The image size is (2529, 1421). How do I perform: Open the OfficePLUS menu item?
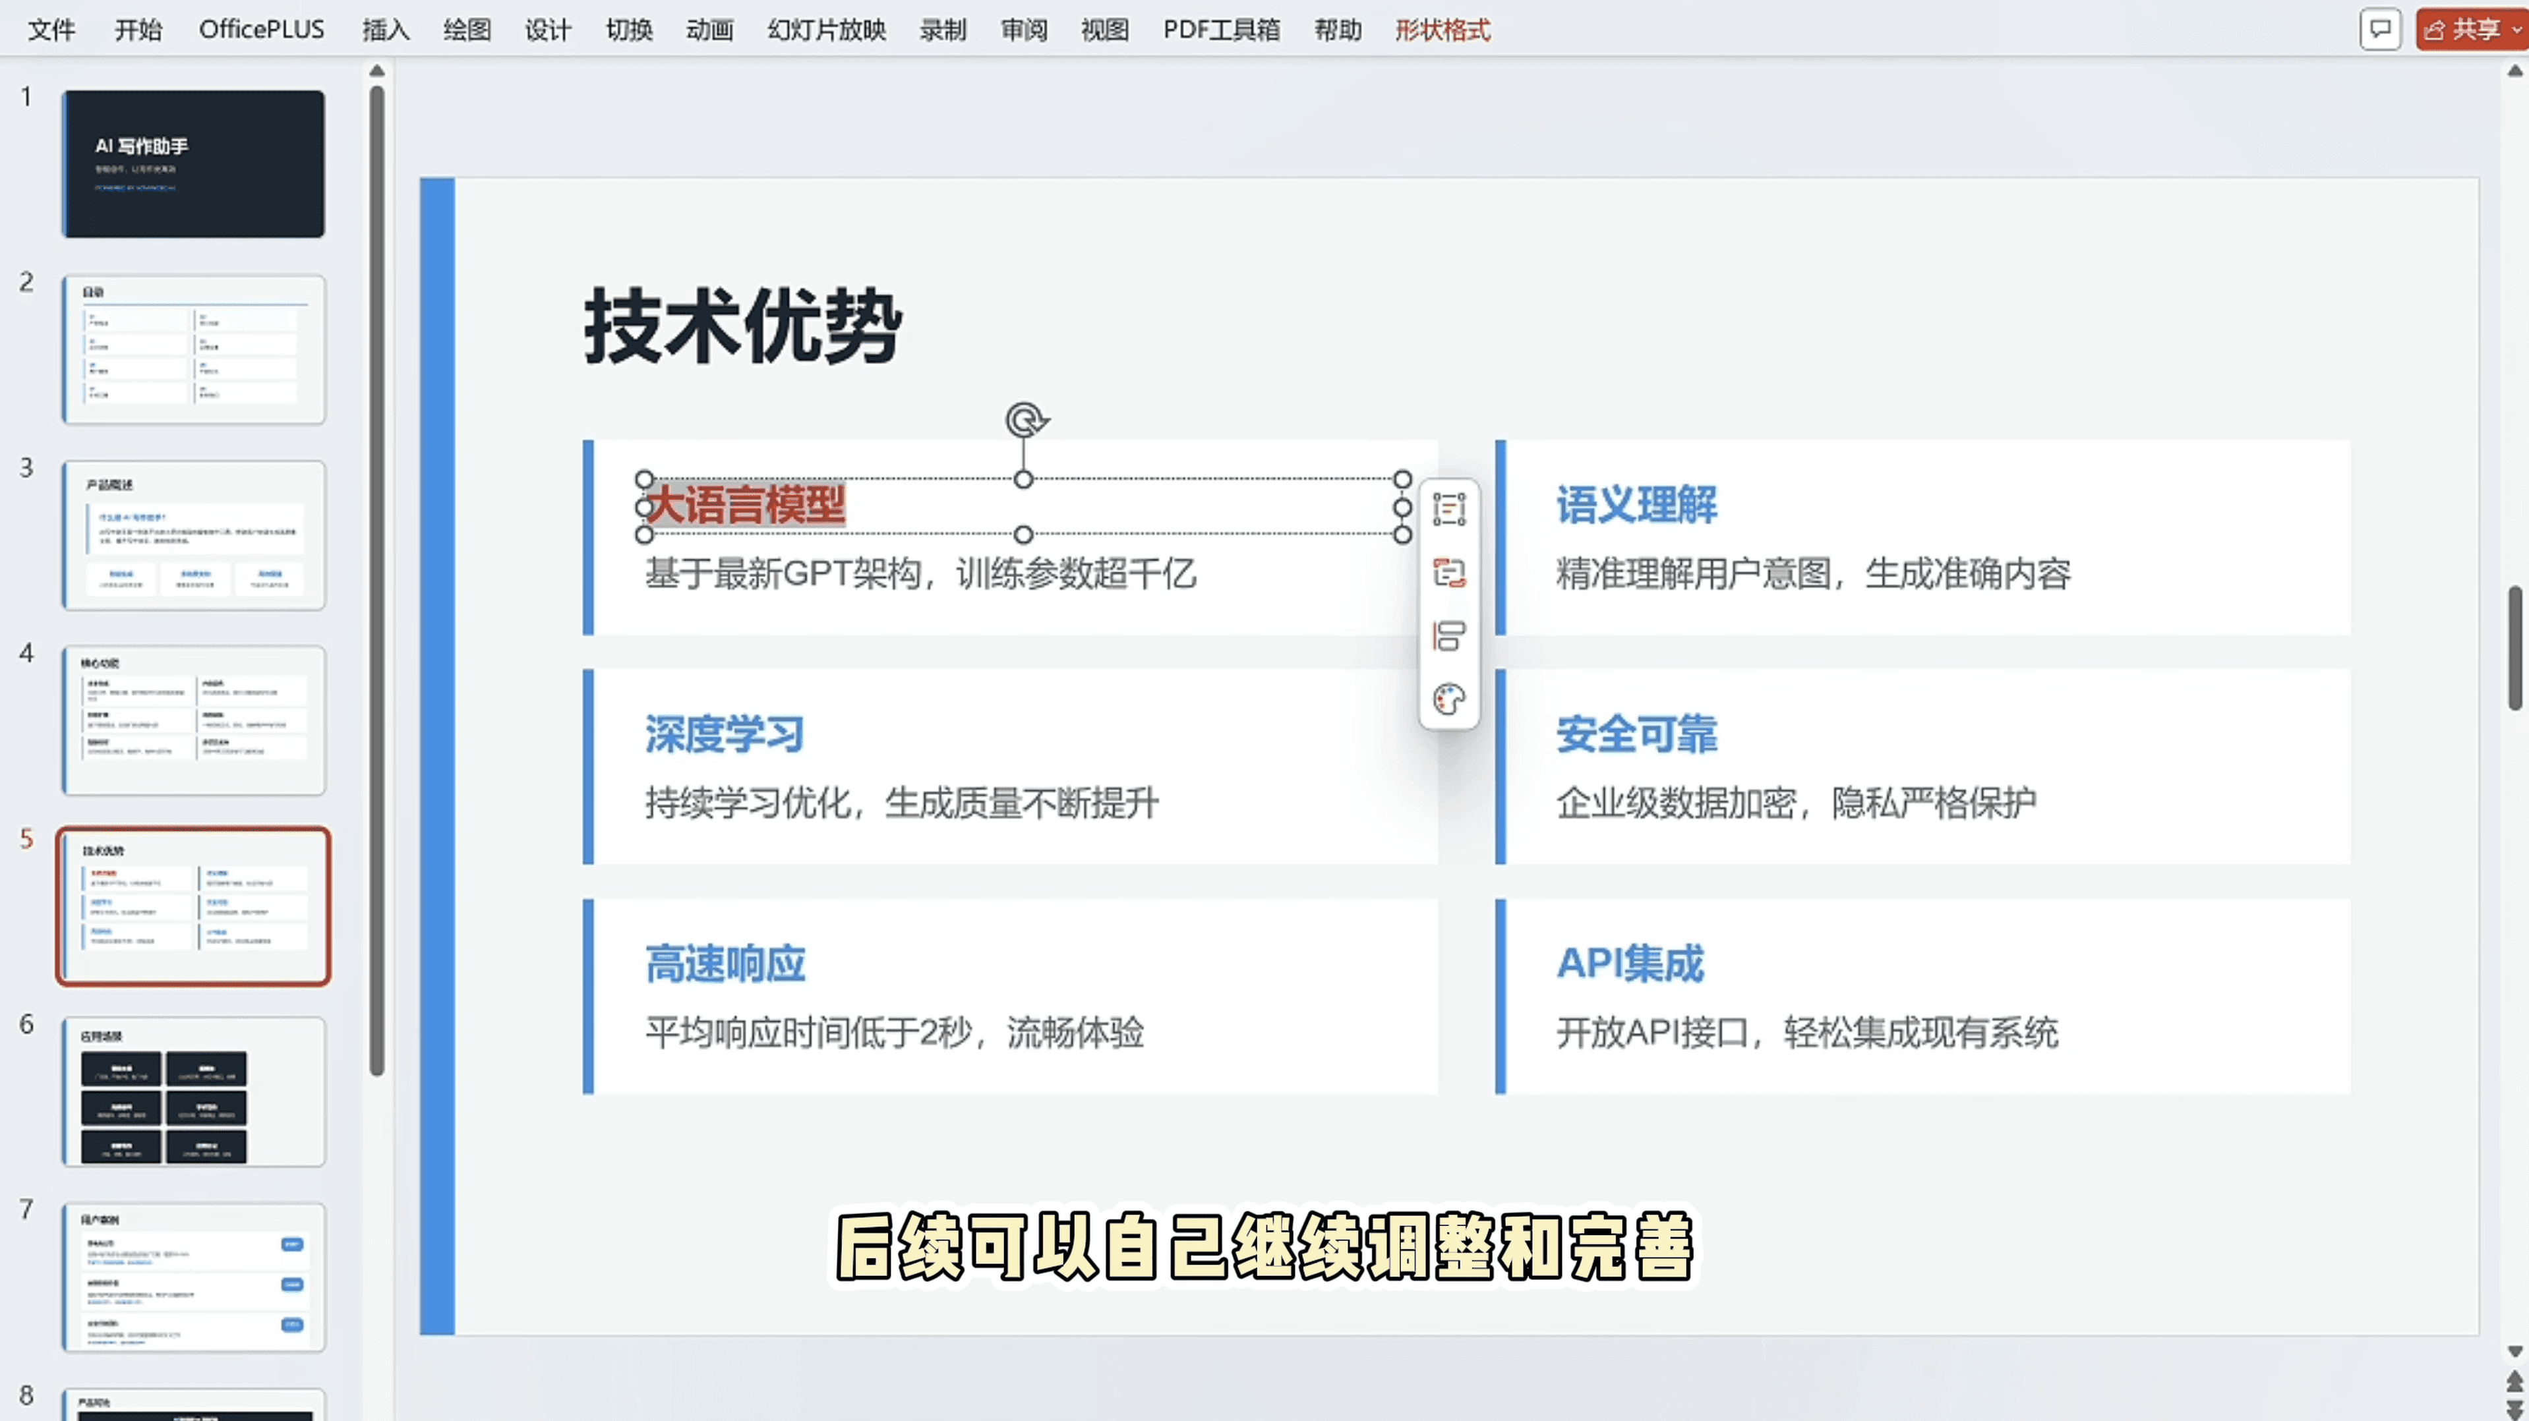tap(260, 30)
